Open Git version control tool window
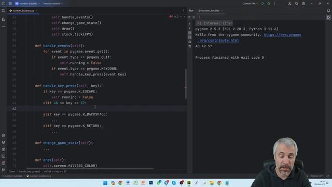The height and width of the screenshot is (187, 332). point(4,170)
